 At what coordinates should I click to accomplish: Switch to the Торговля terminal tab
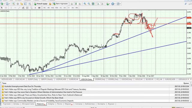point(7,104)
